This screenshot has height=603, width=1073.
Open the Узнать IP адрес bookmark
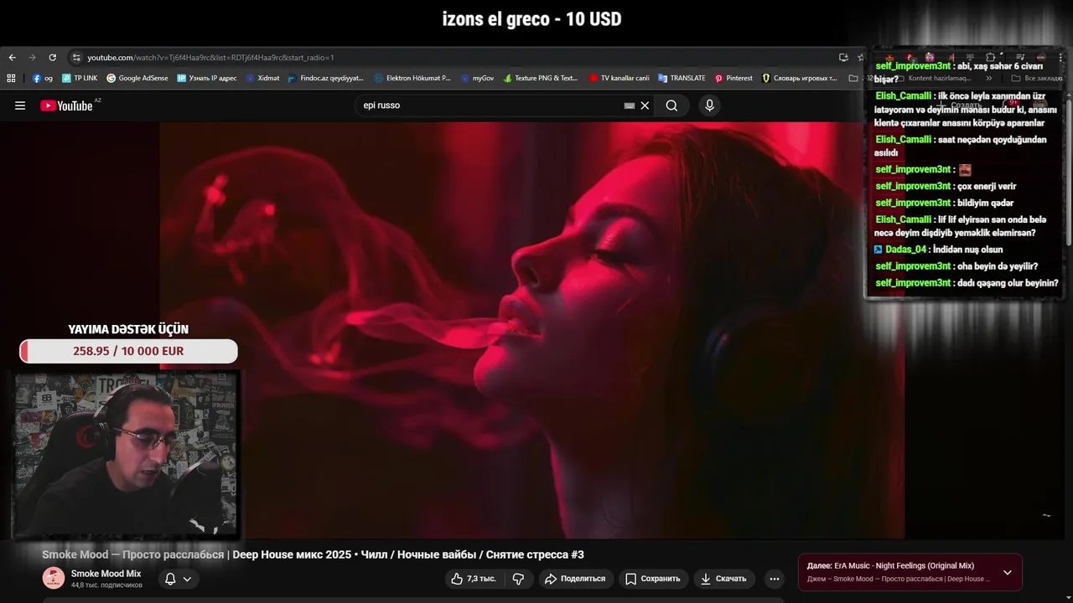point(207,78)
